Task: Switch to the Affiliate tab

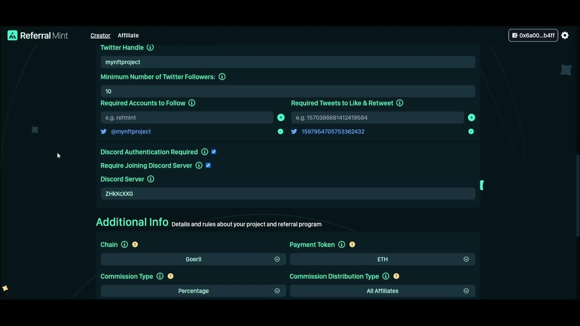Action: pyautogui.click(x=128, y=35)
